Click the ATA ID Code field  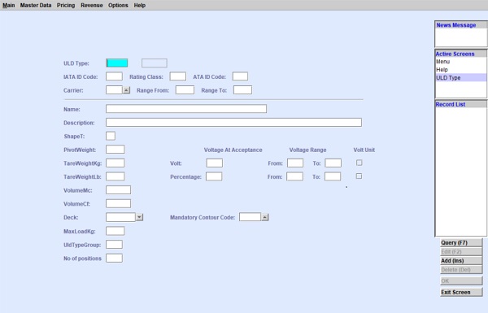tap(240, 76)
